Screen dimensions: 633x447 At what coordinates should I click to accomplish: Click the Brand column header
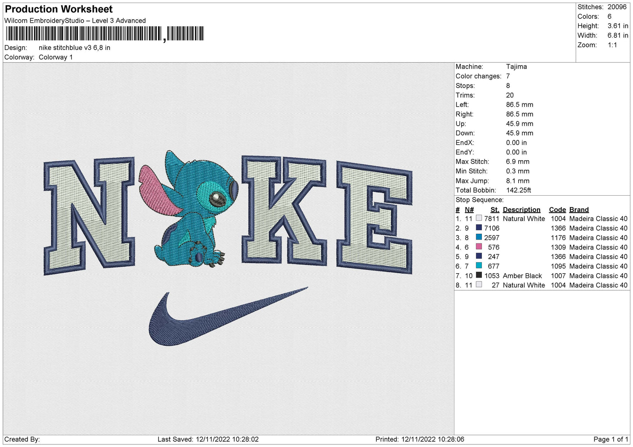click(579, 210)
